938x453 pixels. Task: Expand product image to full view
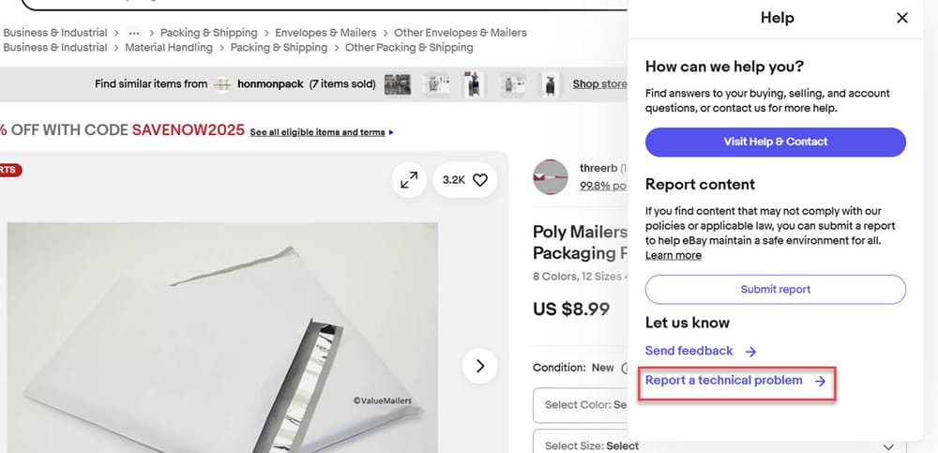coord(409,180)
